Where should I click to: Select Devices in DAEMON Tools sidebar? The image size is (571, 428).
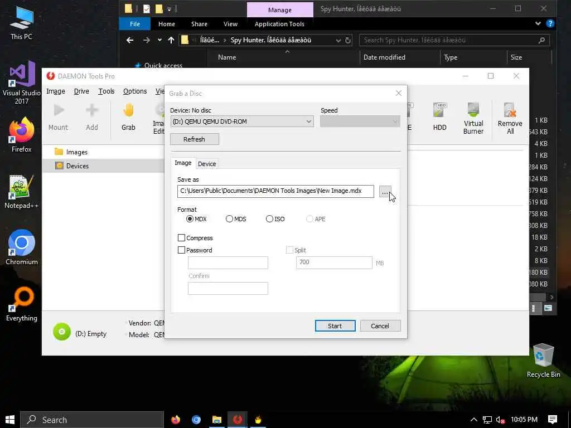(72, 166)
